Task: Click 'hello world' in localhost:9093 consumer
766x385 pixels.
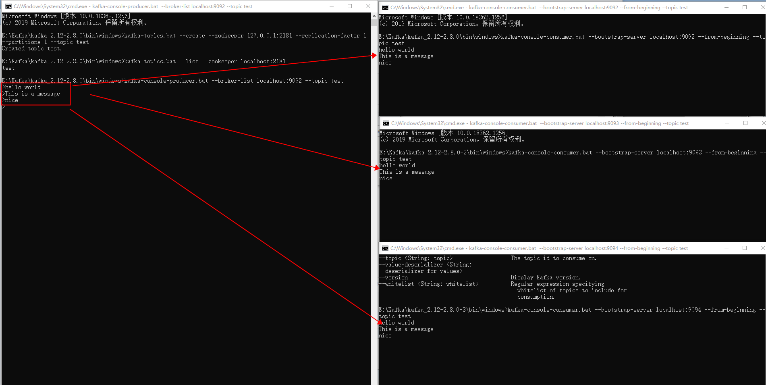Action: pyautogui.click(x=397, y=165)
